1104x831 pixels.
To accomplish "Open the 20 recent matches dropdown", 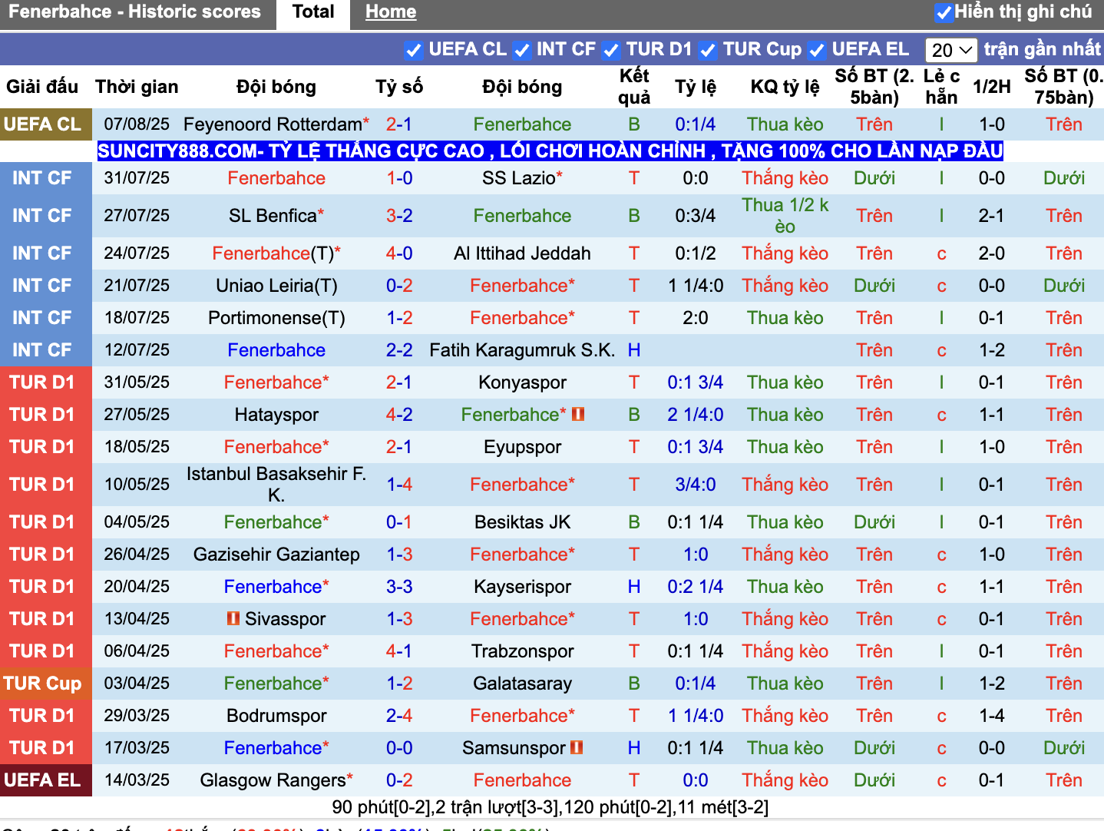I will click(951, 50).
